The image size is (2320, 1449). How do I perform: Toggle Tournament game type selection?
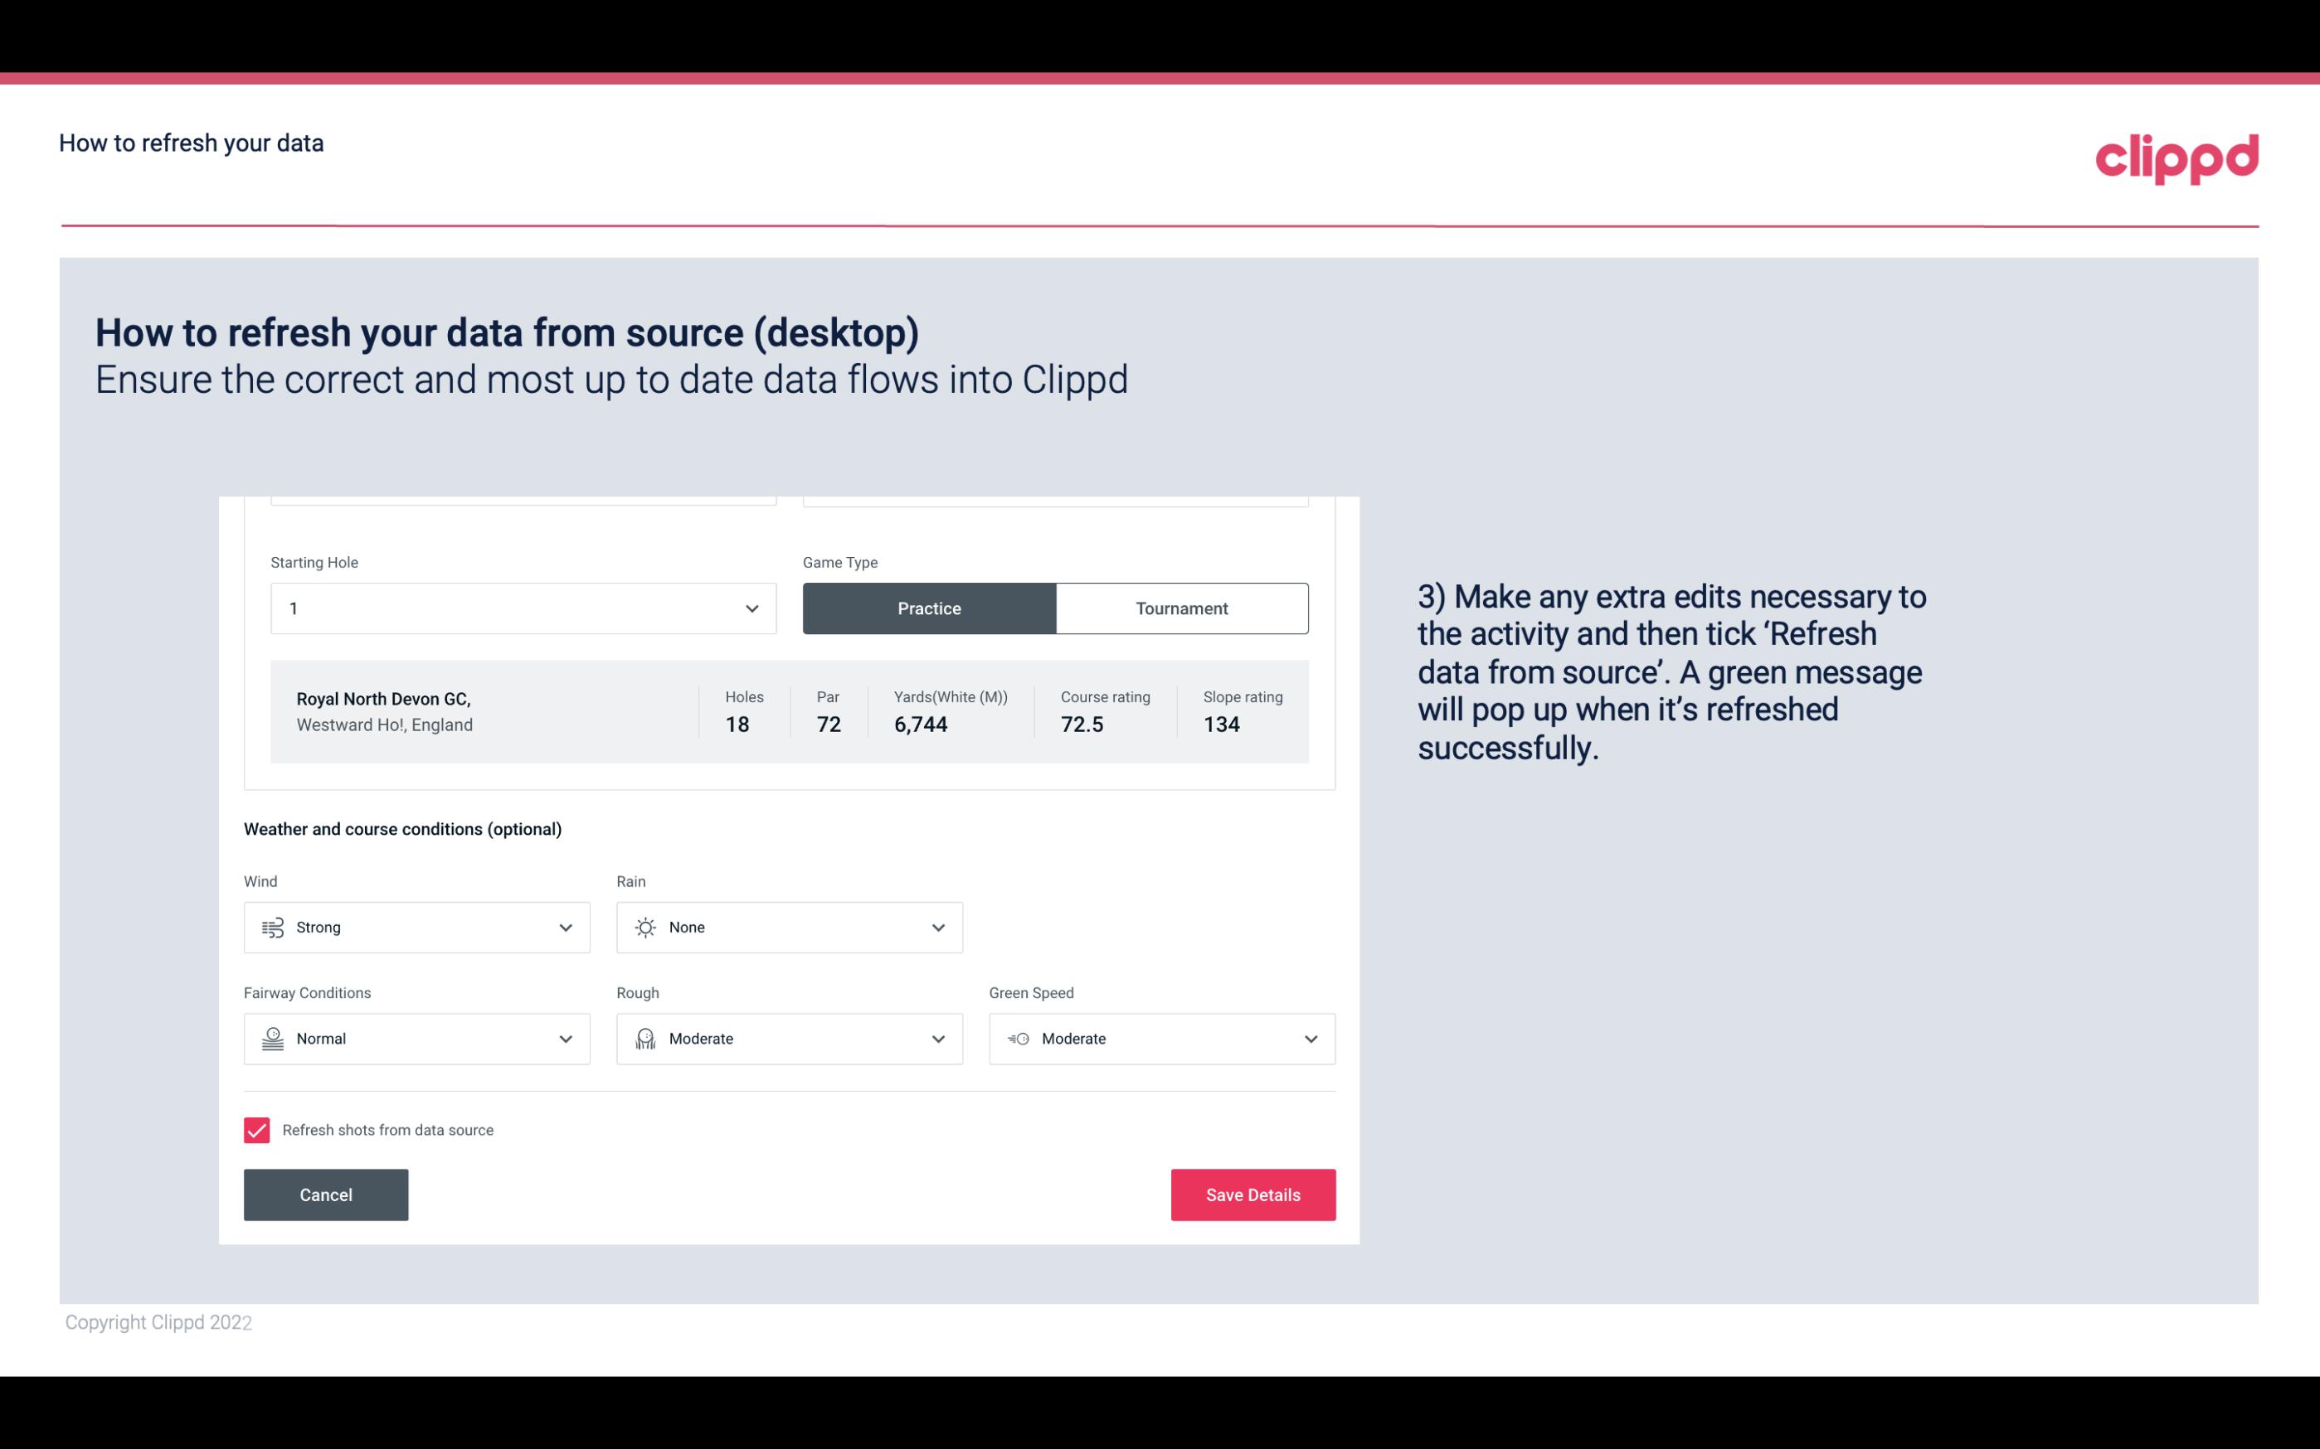(1181, 608)
